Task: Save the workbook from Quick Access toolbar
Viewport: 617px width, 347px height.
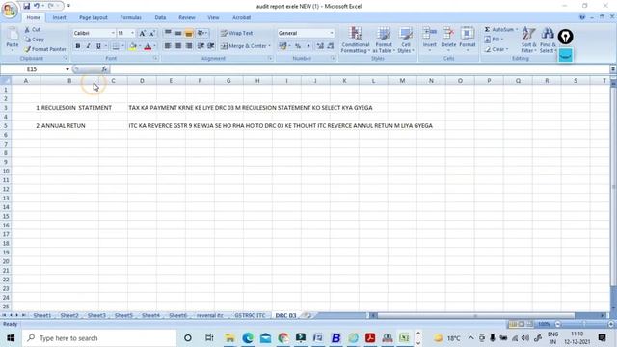Action: (26, 6)
